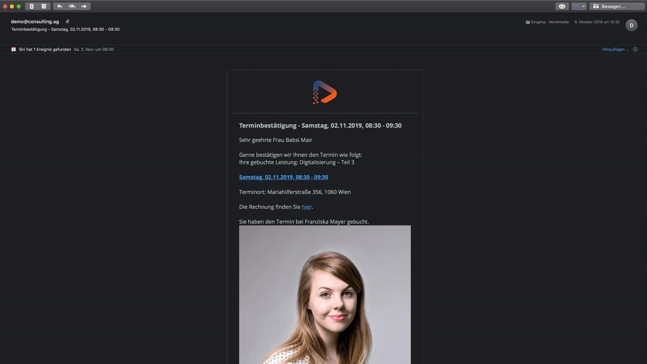Click the Eingang - Moremedia mailbox folder

547,22
